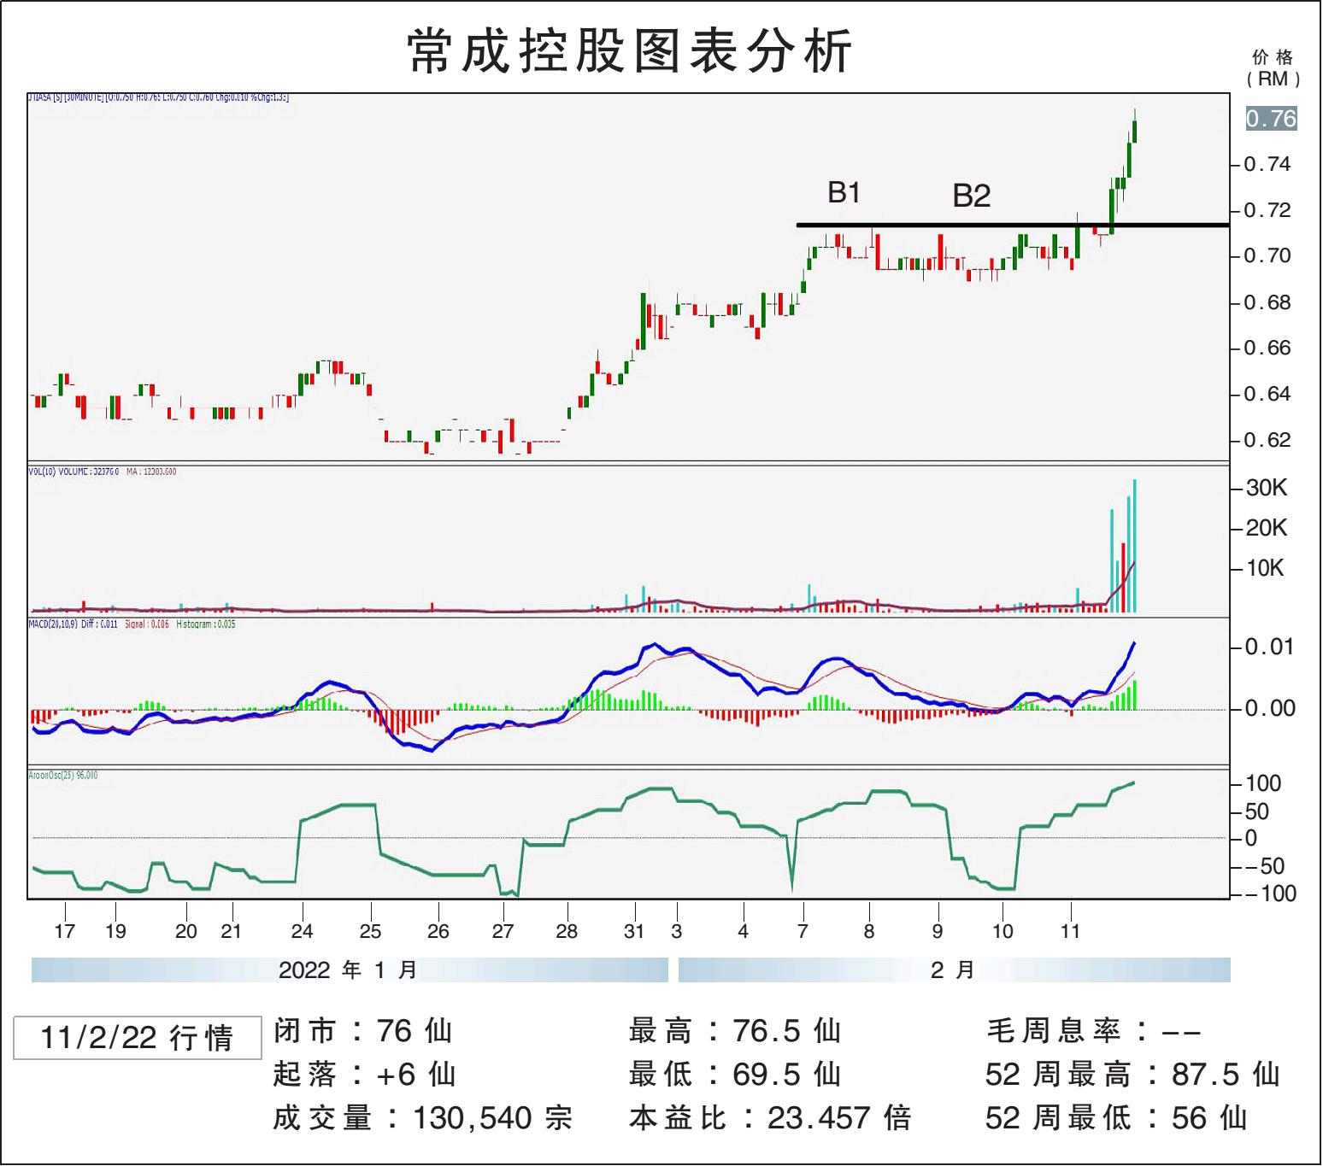Viewport: 1323px width, 1166px height.
Task: Click the AroonOsc(25) indicator header
Action: click(x=63, y=776)
